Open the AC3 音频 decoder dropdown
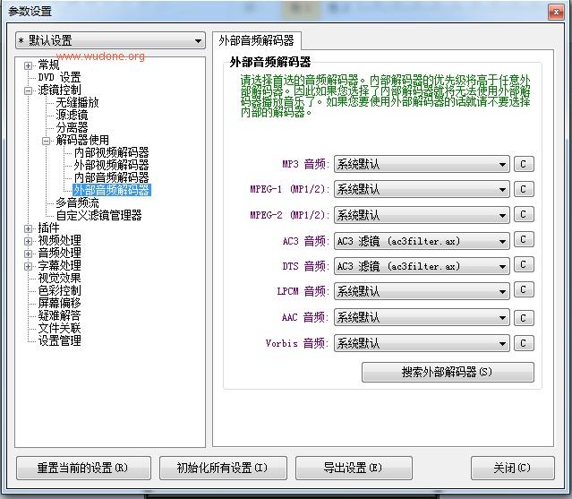 pyautogui.click(x=422, y=241)
